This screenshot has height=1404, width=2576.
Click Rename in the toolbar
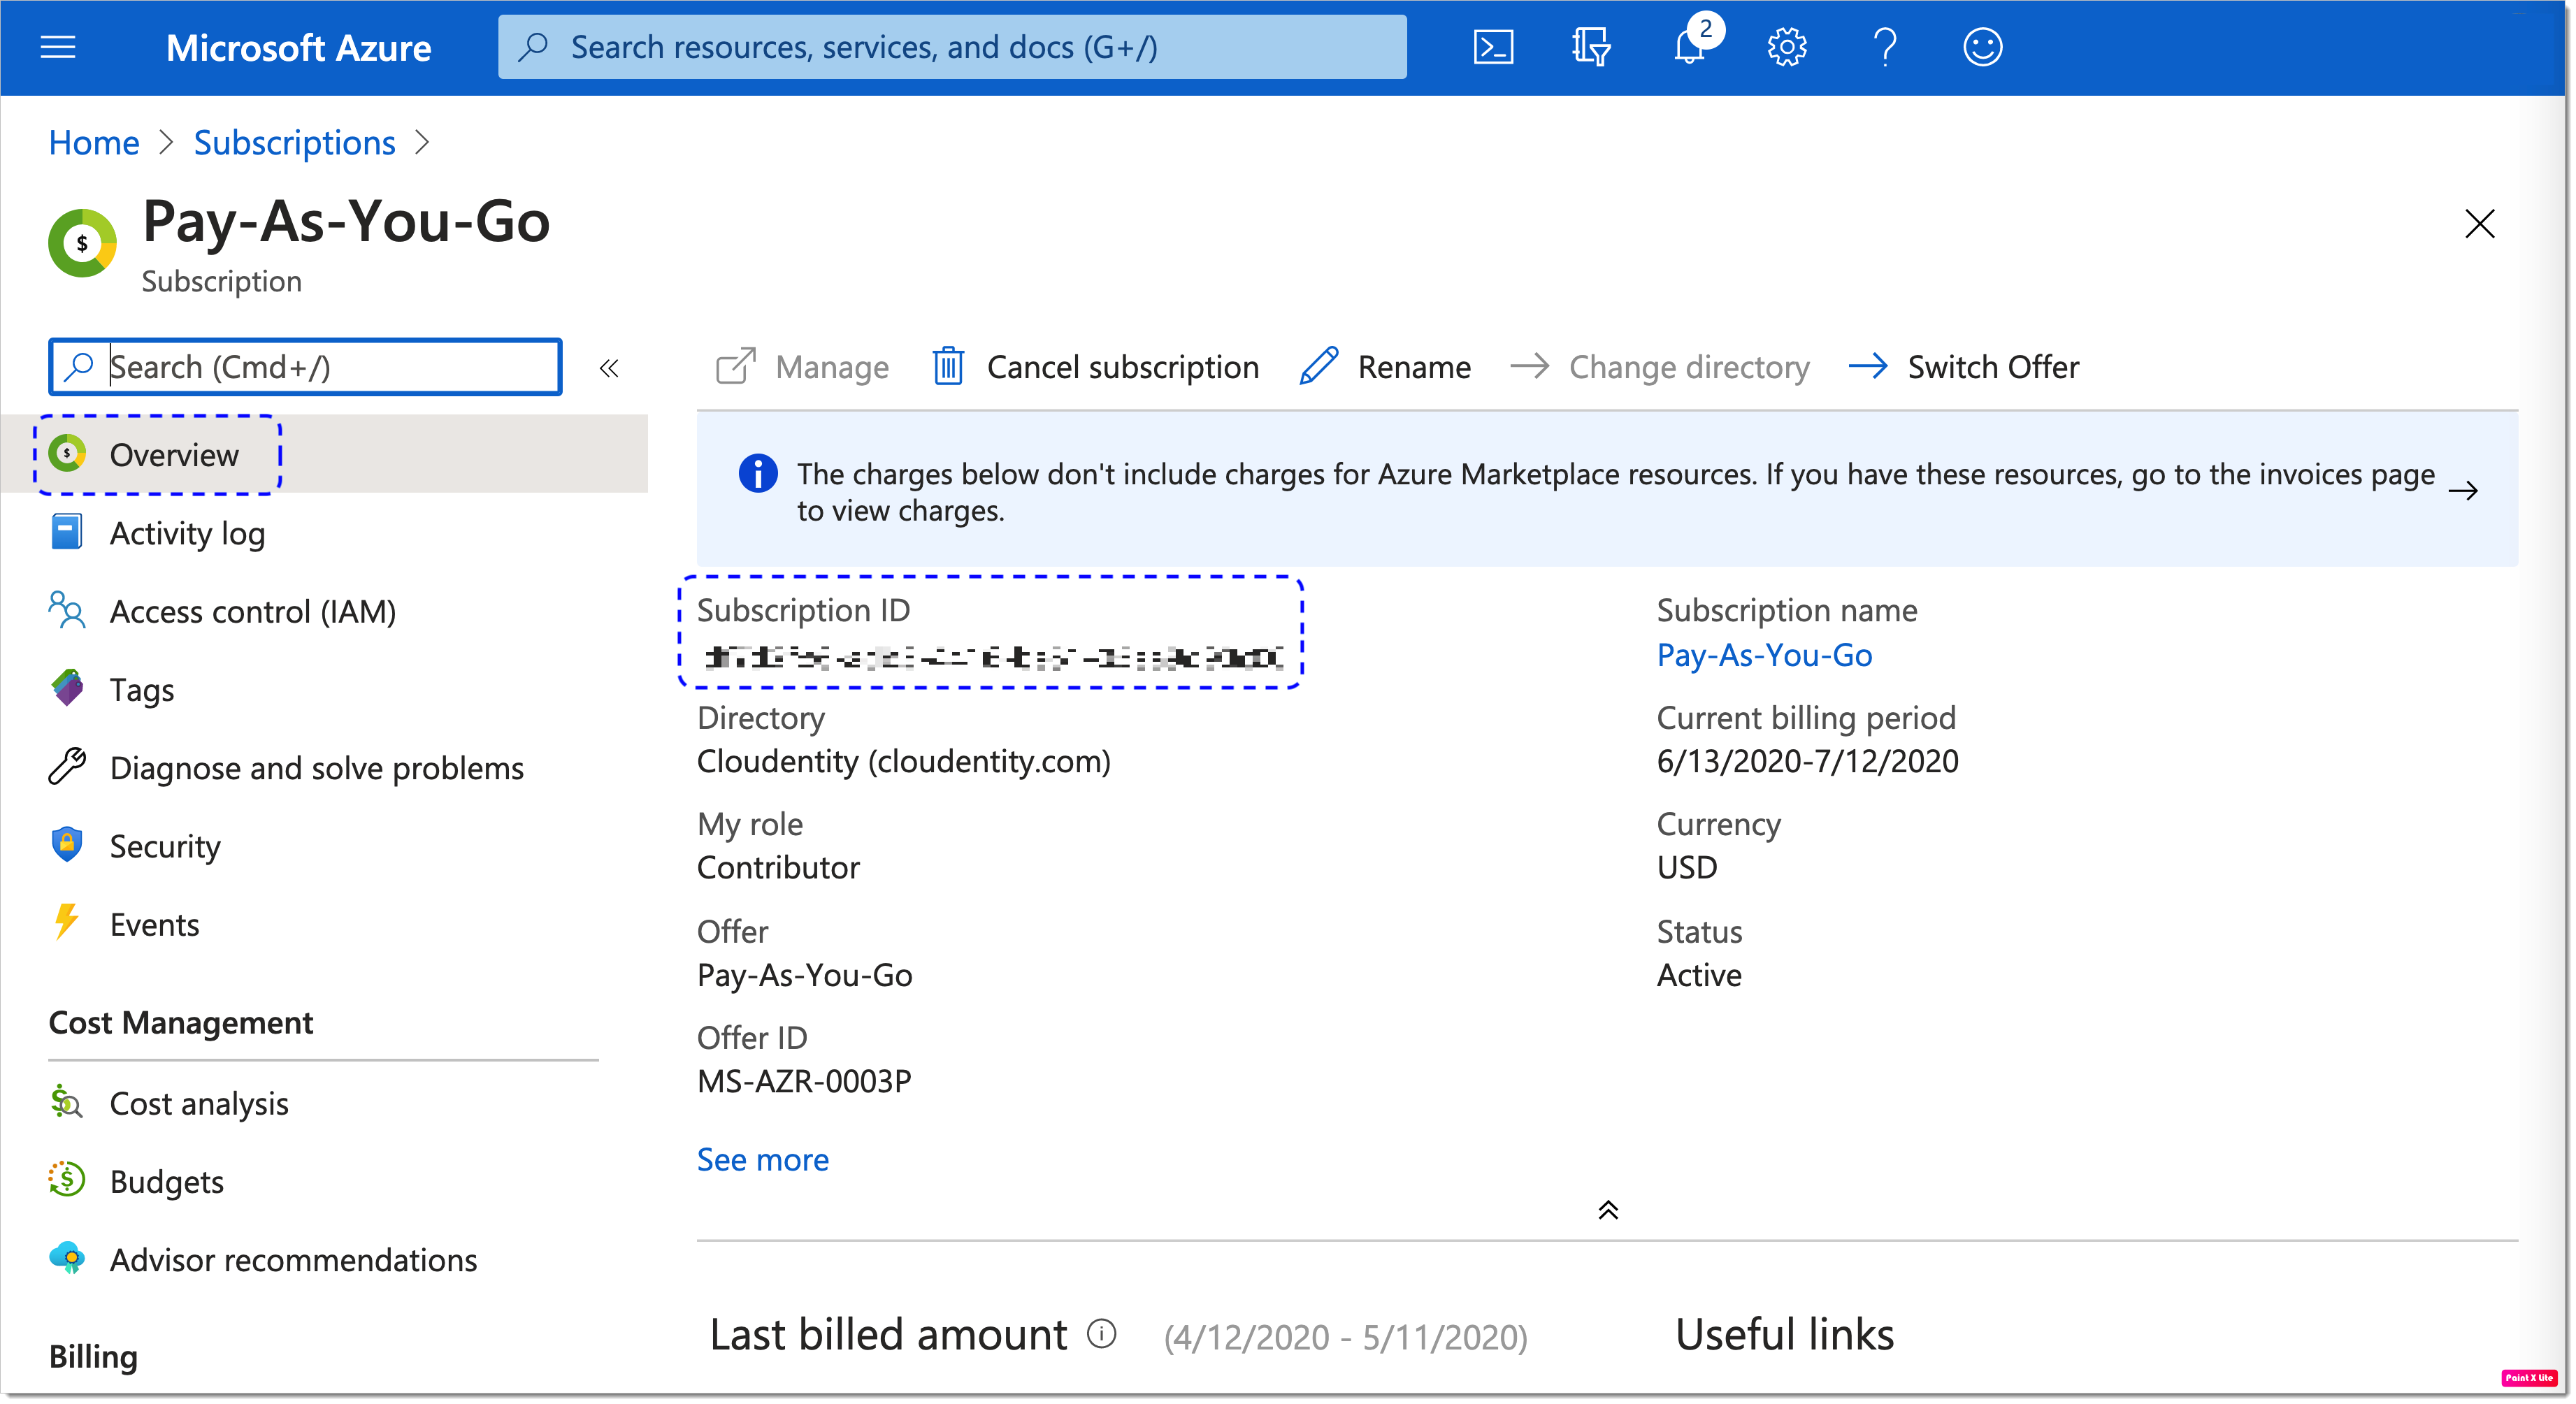(1385, 367)
